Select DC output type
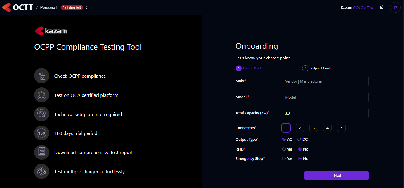 click(x=299, y=139)
